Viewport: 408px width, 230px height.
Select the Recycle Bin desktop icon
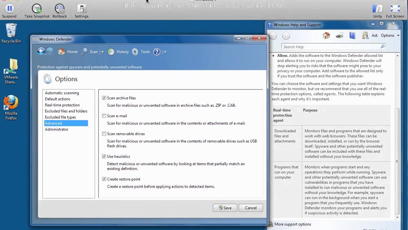point(11,33)
